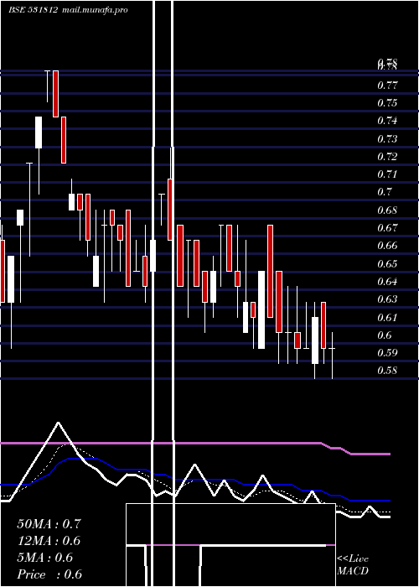Select the 0.63 price axis label
Image resolution: width=419 pixels, height=587 pixels.
coord(387,299)
